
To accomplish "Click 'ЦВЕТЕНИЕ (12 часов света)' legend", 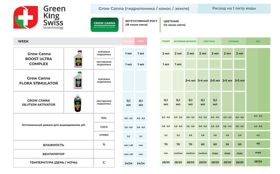I will pyautogui.click(x=175, y=23).
